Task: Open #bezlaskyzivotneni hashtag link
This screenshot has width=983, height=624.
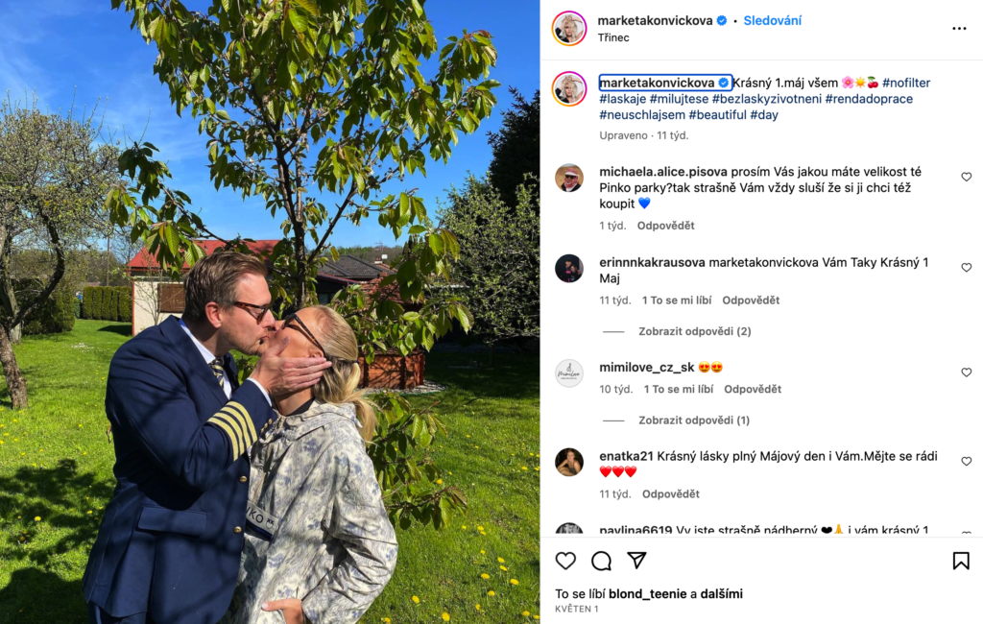Action: coord(767,99)
